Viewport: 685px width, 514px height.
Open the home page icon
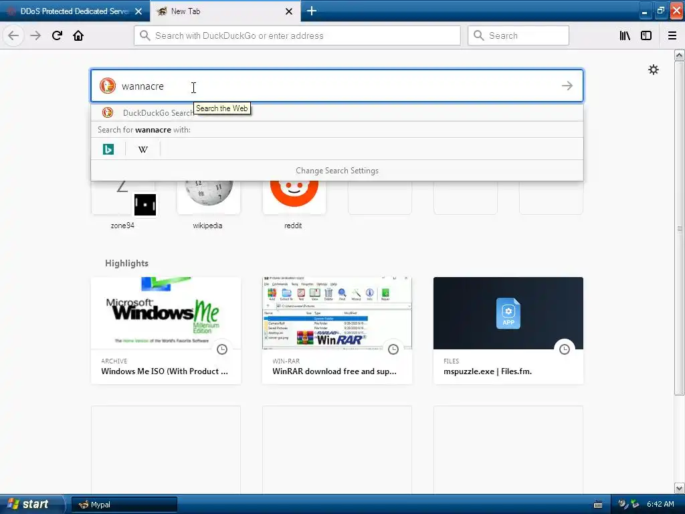pos(78,35)
